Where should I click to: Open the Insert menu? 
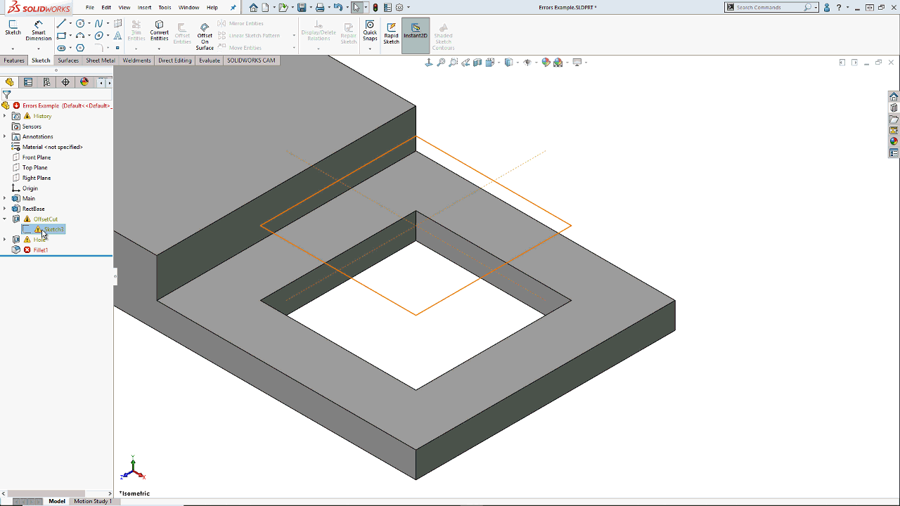[x=144, y=7]
